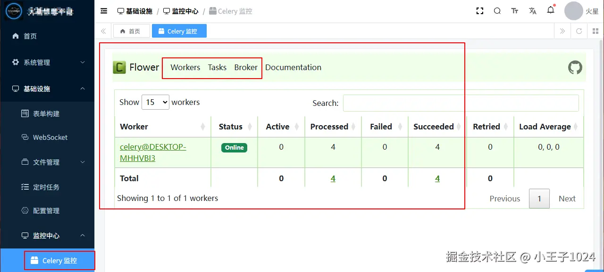This screenshot has width=604, height=272.
Task: Sort by Worker column arrows
Action: (203, 127)
